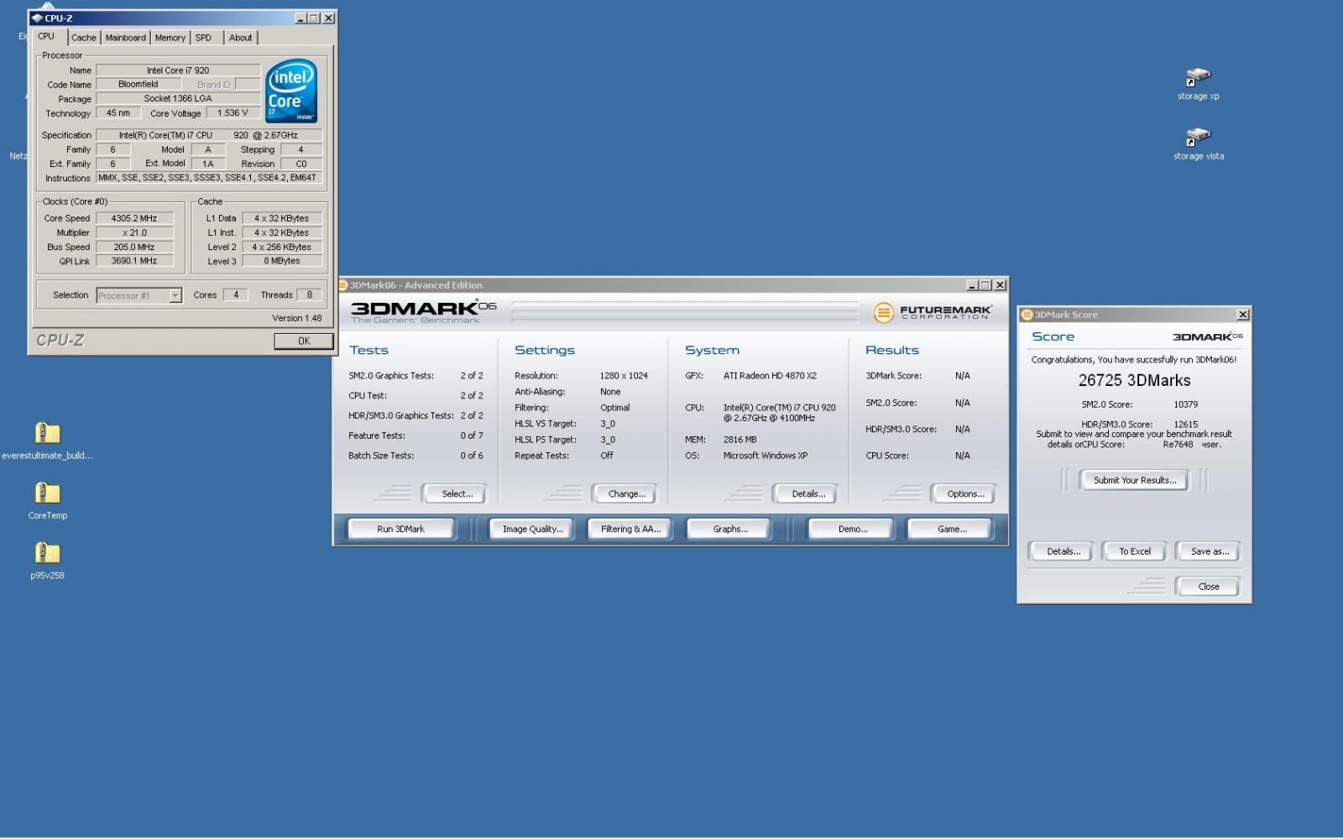Click the Code Name Bloomfield value
The width and height of the screenshot is (1343, 839).
click(138, 84)
